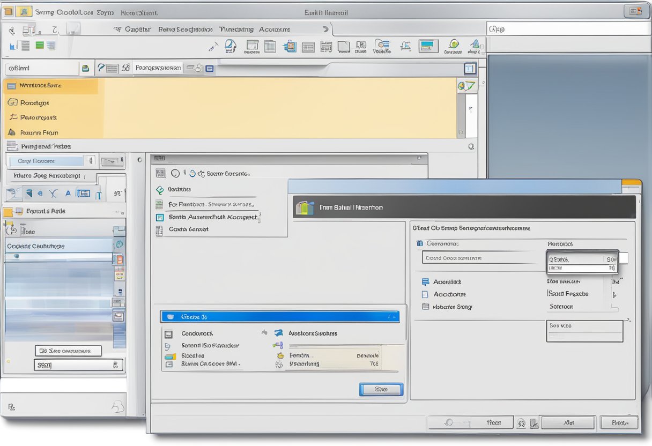
Task: Click the envelope icon beside the folder search box
Action: [86, 68]
